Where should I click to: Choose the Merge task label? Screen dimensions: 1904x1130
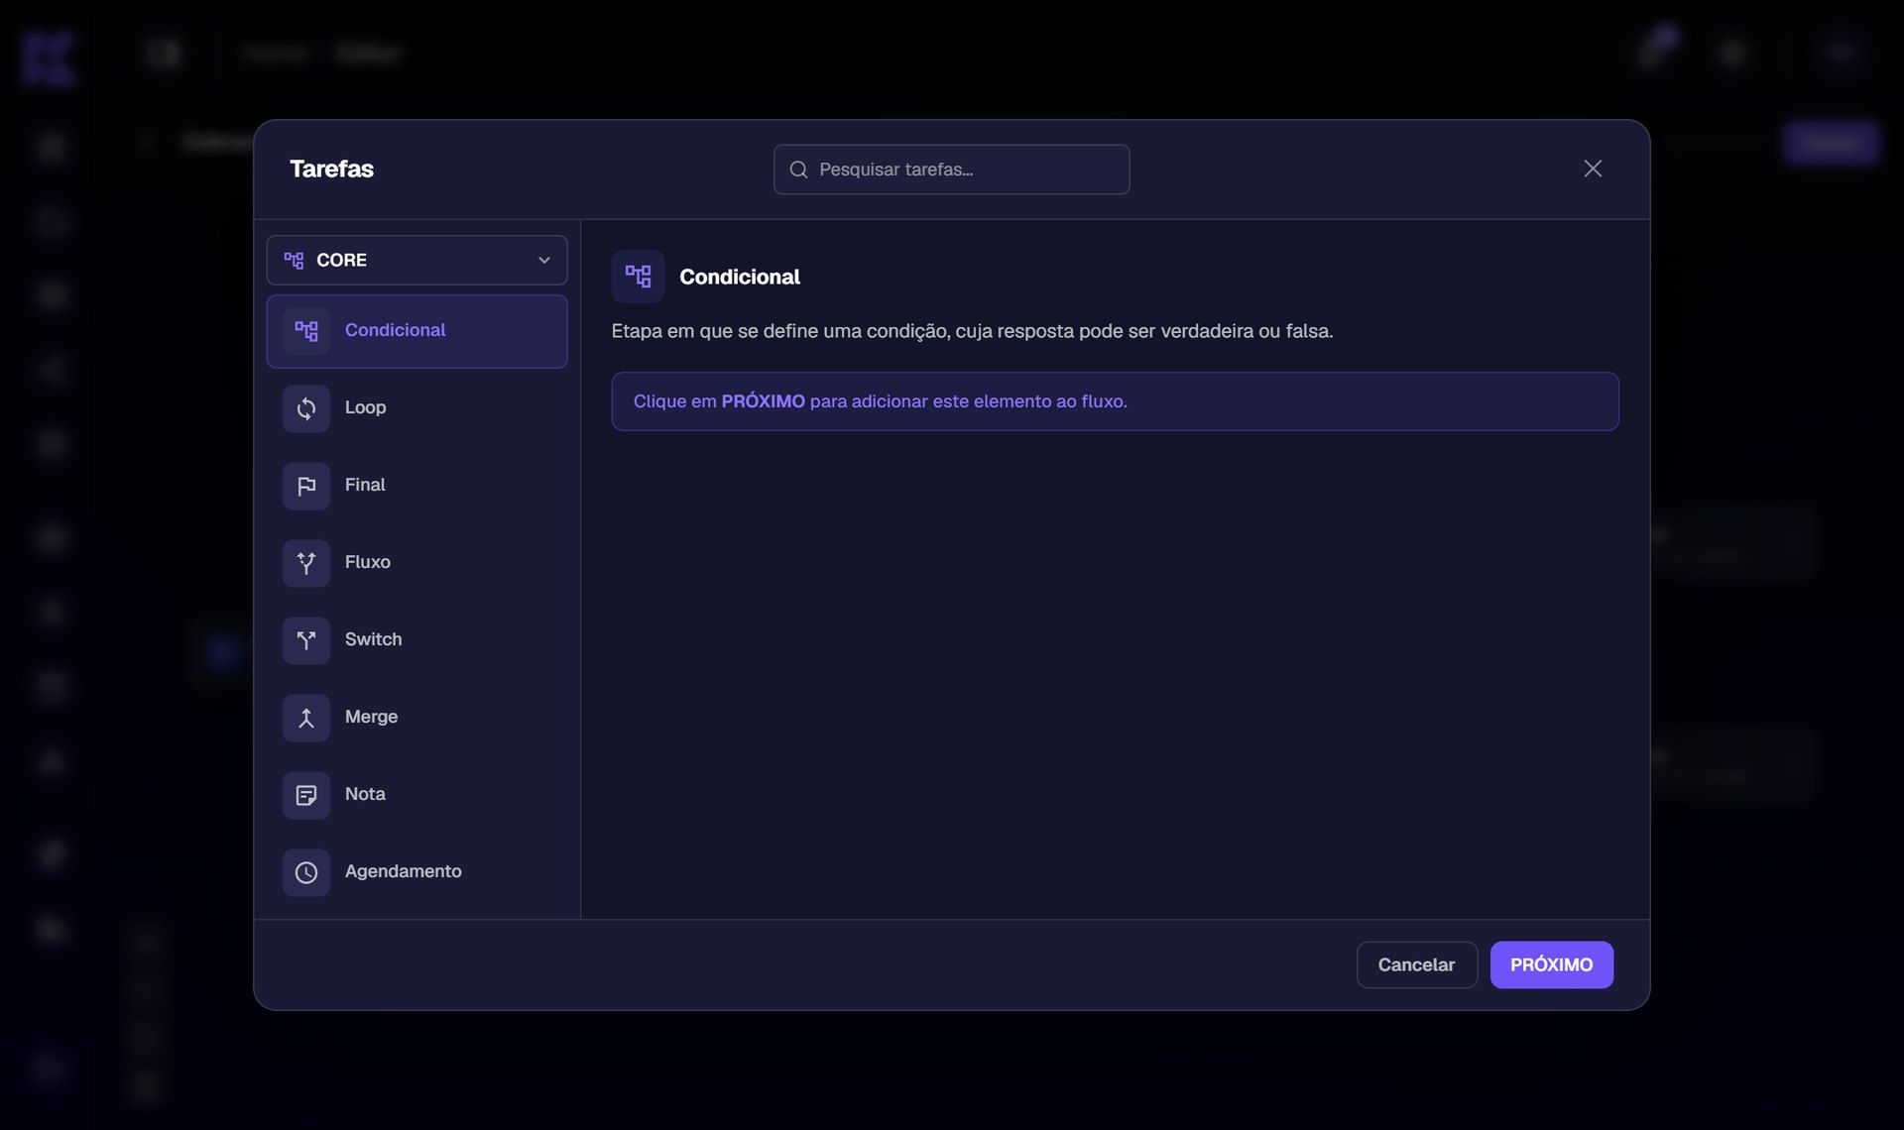[x=371, y=717]
